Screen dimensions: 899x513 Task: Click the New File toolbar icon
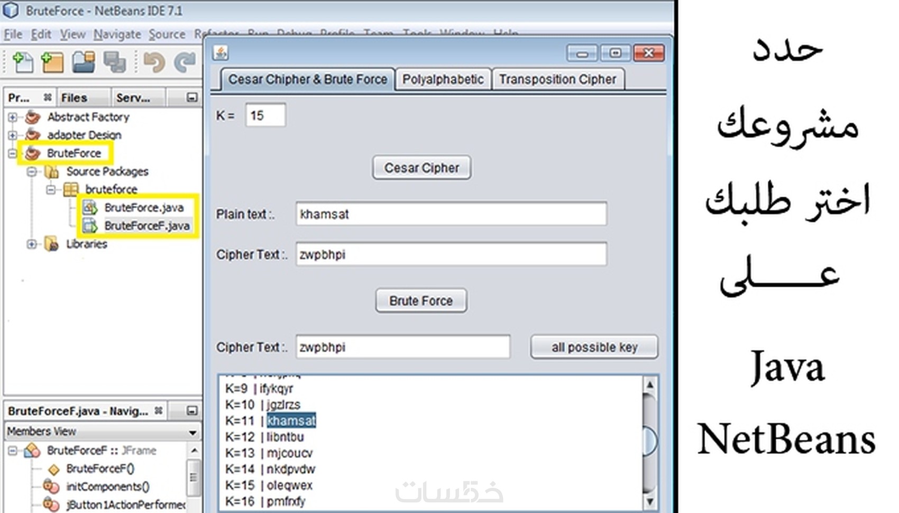[x=22, y=62]
